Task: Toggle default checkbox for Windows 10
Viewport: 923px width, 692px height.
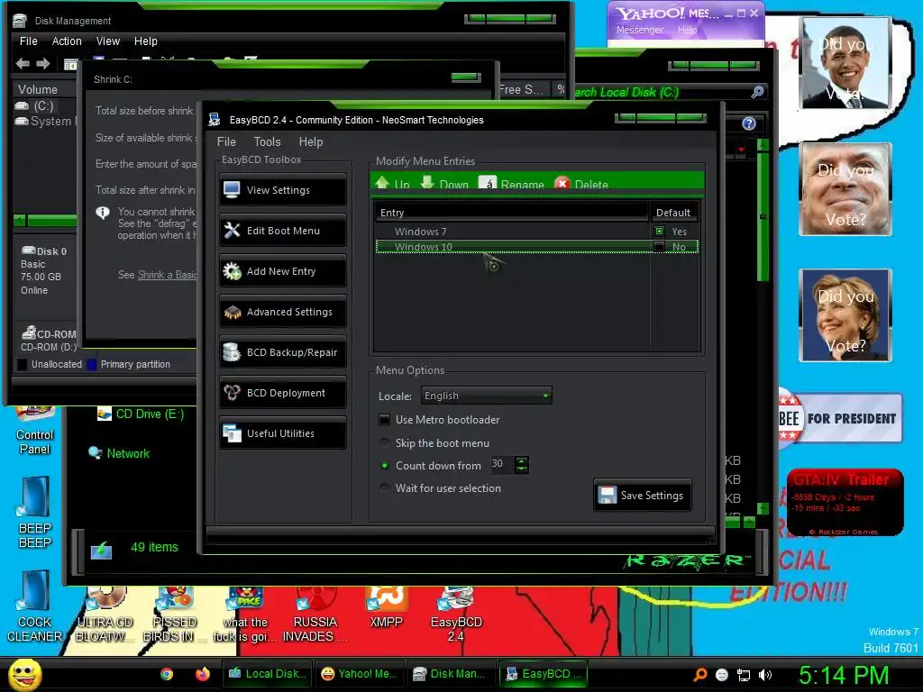Action: (659, 247)
